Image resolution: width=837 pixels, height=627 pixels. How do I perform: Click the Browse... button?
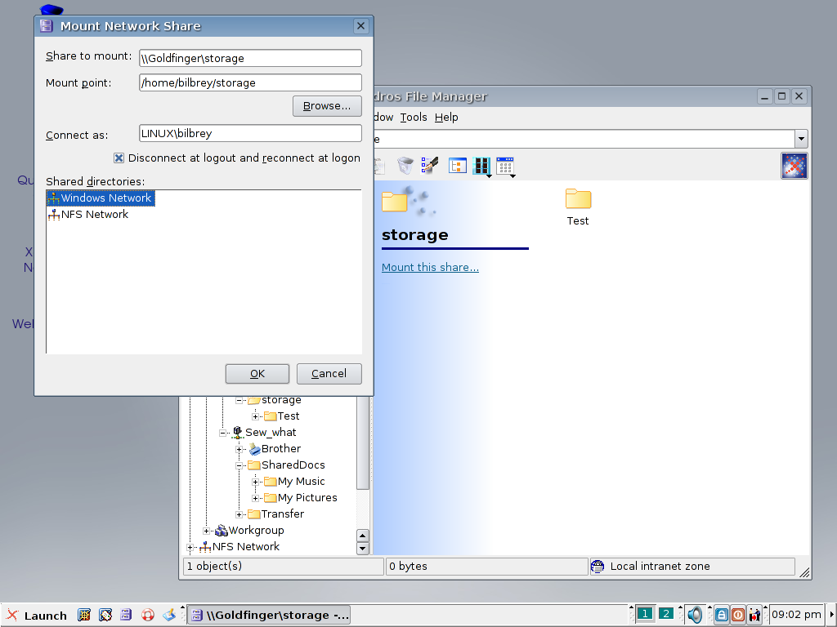(x=327, y=106)
